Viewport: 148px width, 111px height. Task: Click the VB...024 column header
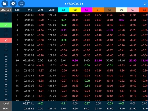tap(6, 10)
